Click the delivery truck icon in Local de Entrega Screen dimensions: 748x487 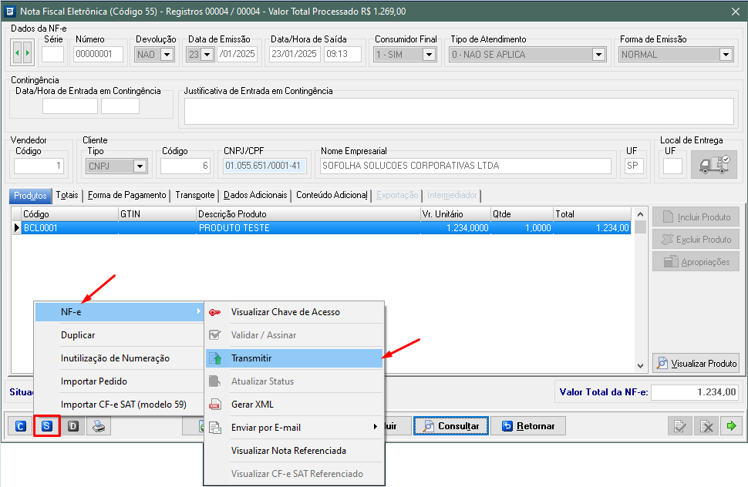tap(713, 165)
